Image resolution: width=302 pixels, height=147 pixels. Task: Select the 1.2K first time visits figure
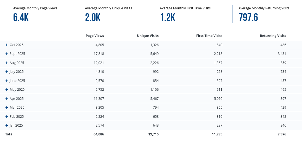click(x=168, y=17)
